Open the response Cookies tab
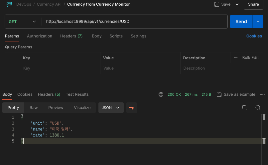 coord(25,94)
